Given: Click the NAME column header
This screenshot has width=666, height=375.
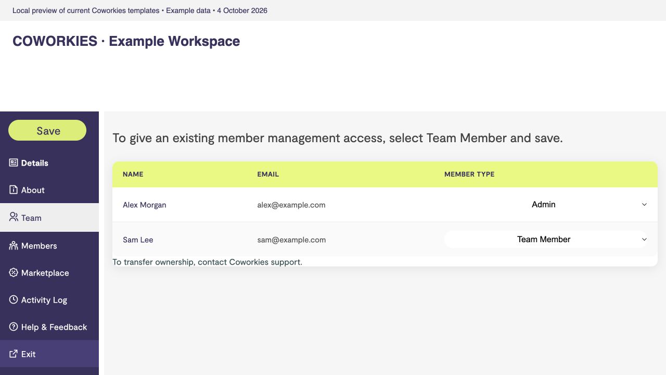Looking at the screenshot, I should click(133, 174).
